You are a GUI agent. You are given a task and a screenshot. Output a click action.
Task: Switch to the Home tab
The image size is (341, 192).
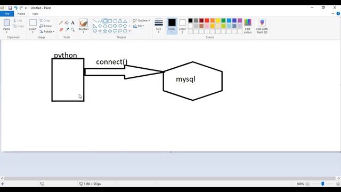coord(21,14)
